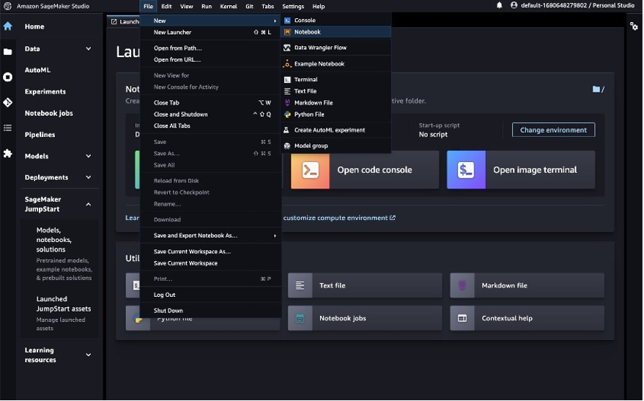Open the file browser folder icon
Screen dimensions: 644x401
click(7, 52)
